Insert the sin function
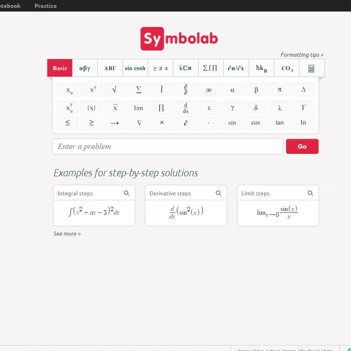 tap(233, 123)
